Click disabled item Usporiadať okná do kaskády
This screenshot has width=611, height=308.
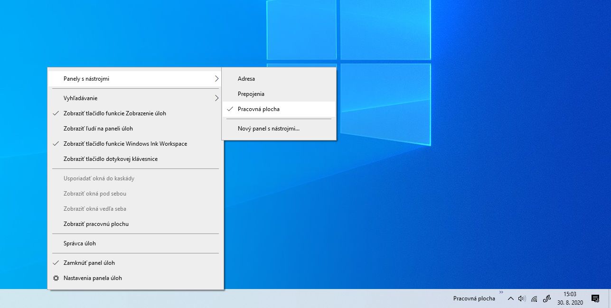tap(135, 178)
